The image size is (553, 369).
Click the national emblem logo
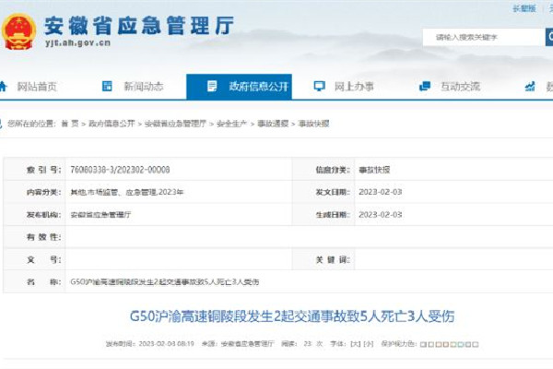pyautogui.click(x=18, y=30)
